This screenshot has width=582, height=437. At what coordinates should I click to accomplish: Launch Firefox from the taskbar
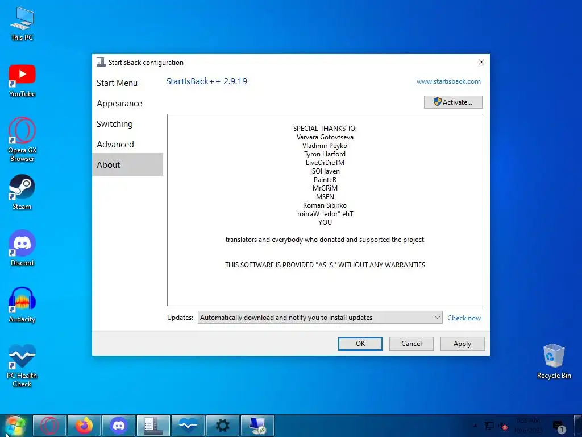coord(84,426)
